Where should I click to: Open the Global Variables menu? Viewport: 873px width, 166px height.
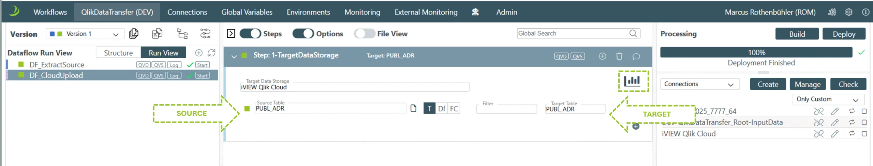[x=247, y=12]
